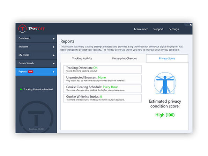
Task: Open the Learn more link
Action: click(141, 29)
